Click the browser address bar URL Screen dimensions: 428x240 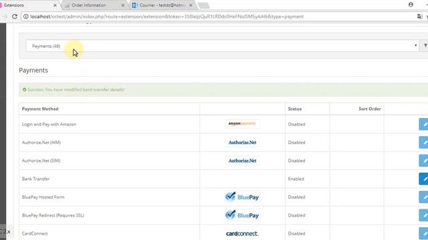[167, 17]
